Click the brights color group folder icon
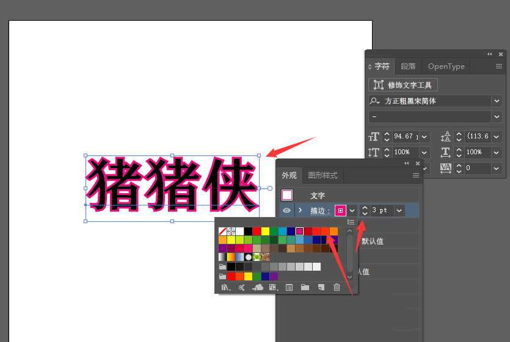 (222, 276)
